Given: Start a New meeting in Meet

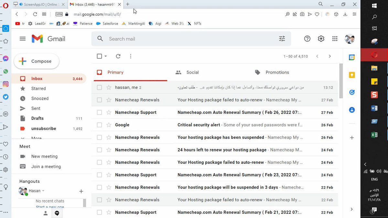Looking at the screenshot, I should [44, 156].
